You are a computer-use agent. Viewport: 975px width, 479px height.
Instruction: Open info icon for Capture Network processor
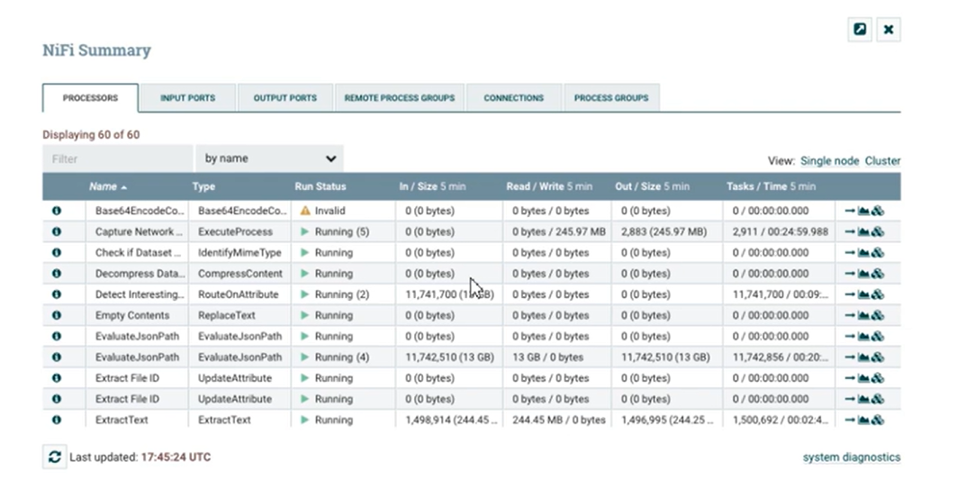(x=57, y=231)
